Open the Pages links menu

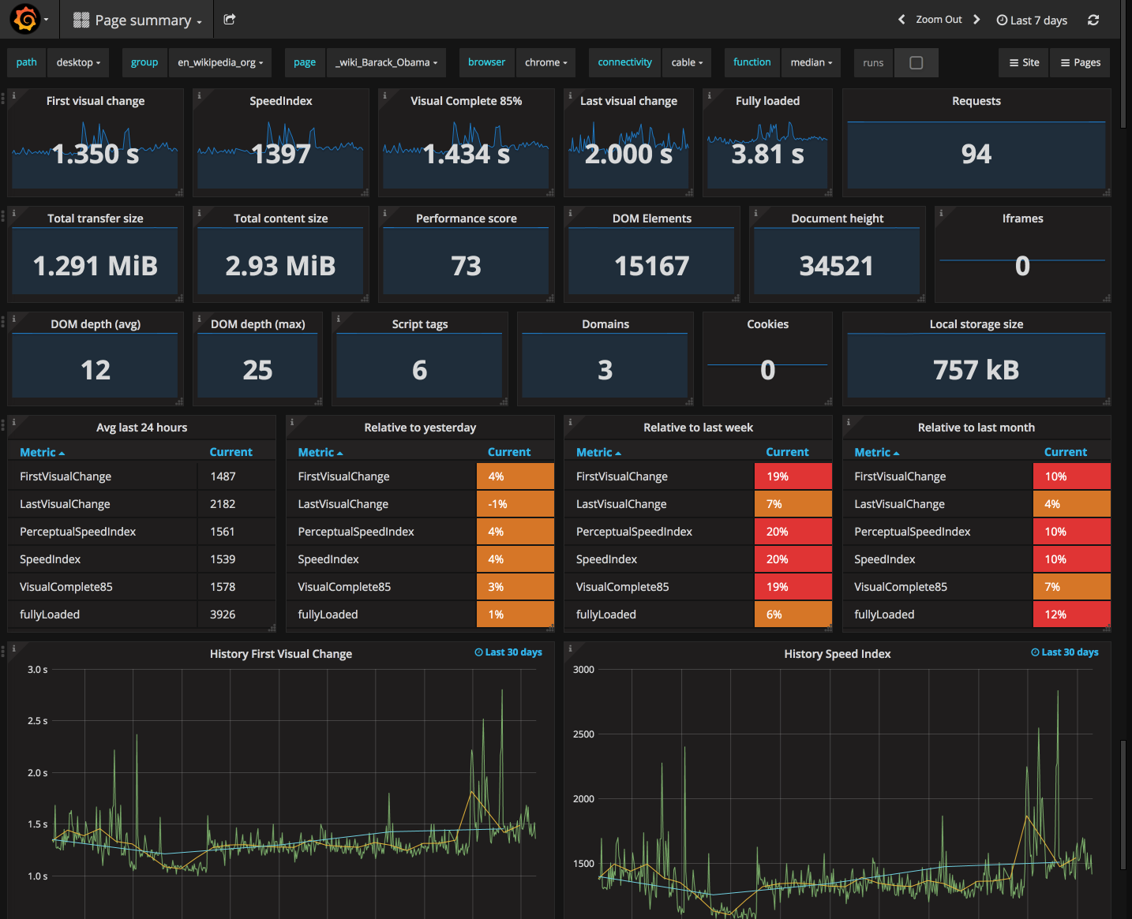tap(1080, 62)
